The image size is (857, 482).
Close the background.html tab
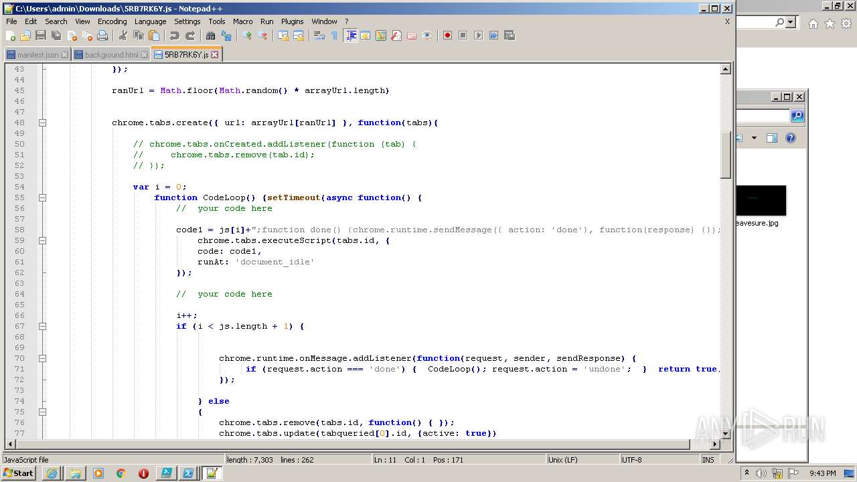pos(144,55)
